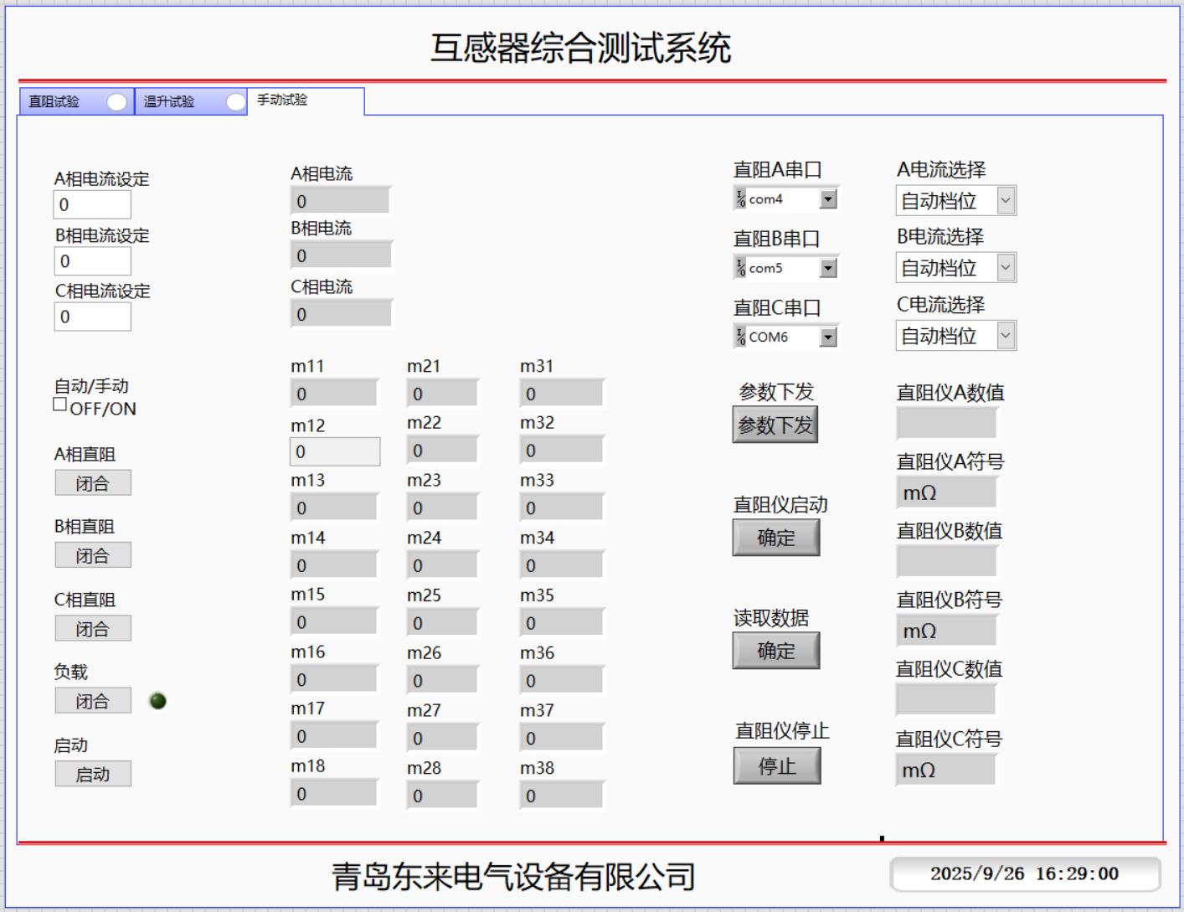This screenshot has width=1184, height=912.
Task: Open the 直阻C串口 COM6 dropdown arrow
Action: pos(828,337)
